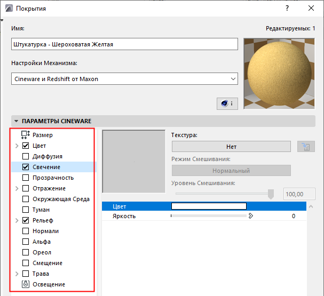
Task: Click the Уровень Смешивания slider handle
Action: pos(271,194)
